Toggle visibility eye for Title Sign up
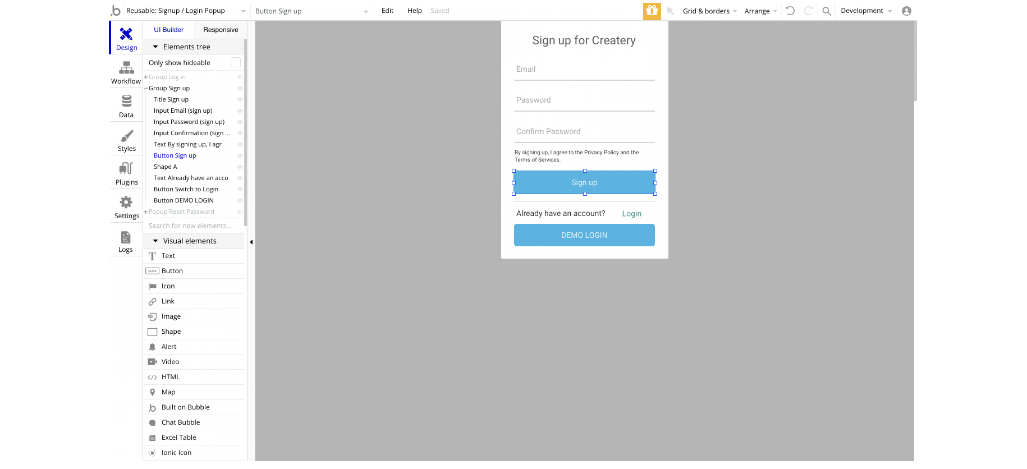This screenshot has width=1027, height=469. pos(240,99)
